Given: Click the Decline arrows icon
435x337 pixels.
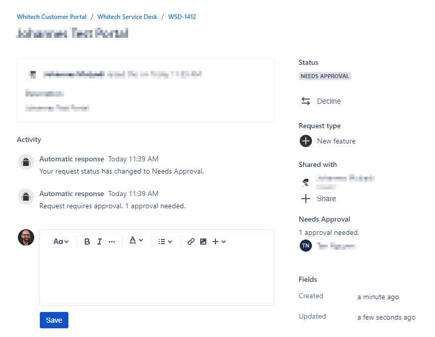Looking at the screenshot, I should (x=305, y=101).
